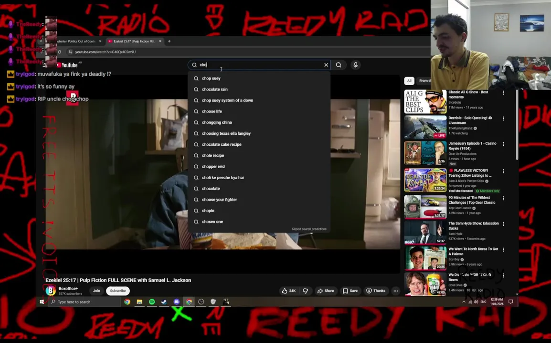Open the Realtor Kombat FLAWLESS VICTORY thumbnail
The height and width of the screenshot is (343, 551).
pos(425,180)
